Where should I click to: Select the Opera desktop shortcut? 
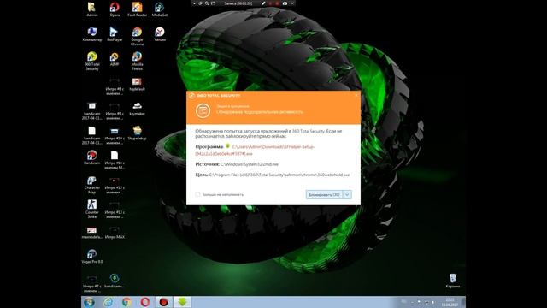tap(115, 9)
